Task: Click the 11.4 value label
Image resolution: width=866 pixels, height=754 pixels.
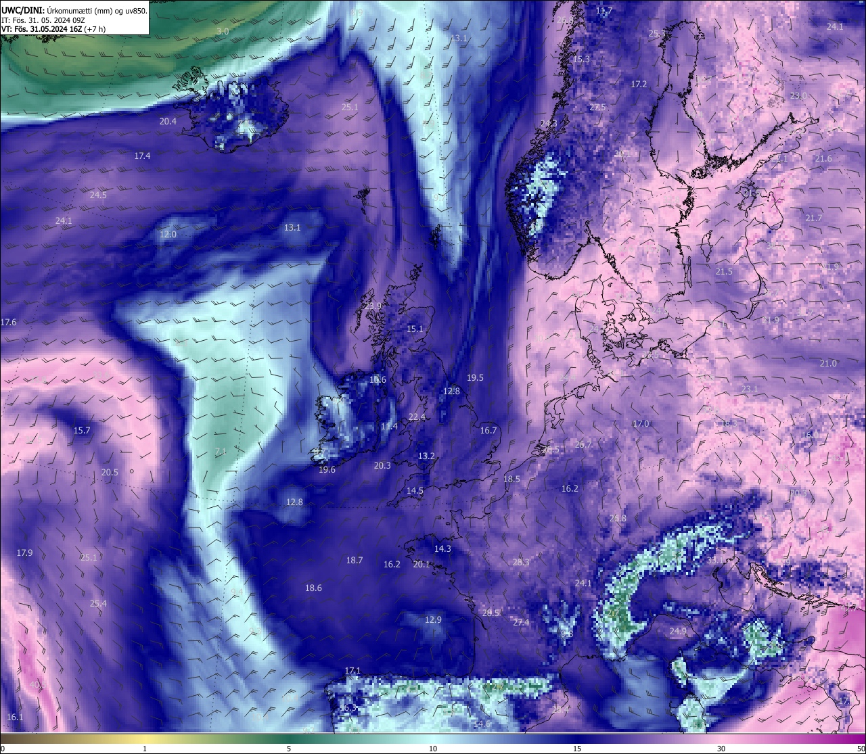Action: (389, 427)
